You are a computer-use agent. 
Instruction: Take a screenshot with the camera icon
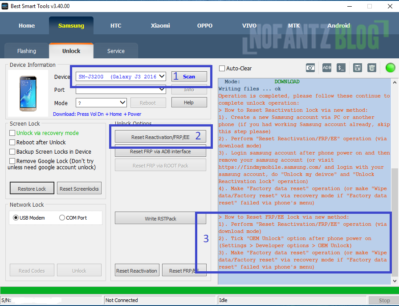(310, 68)
